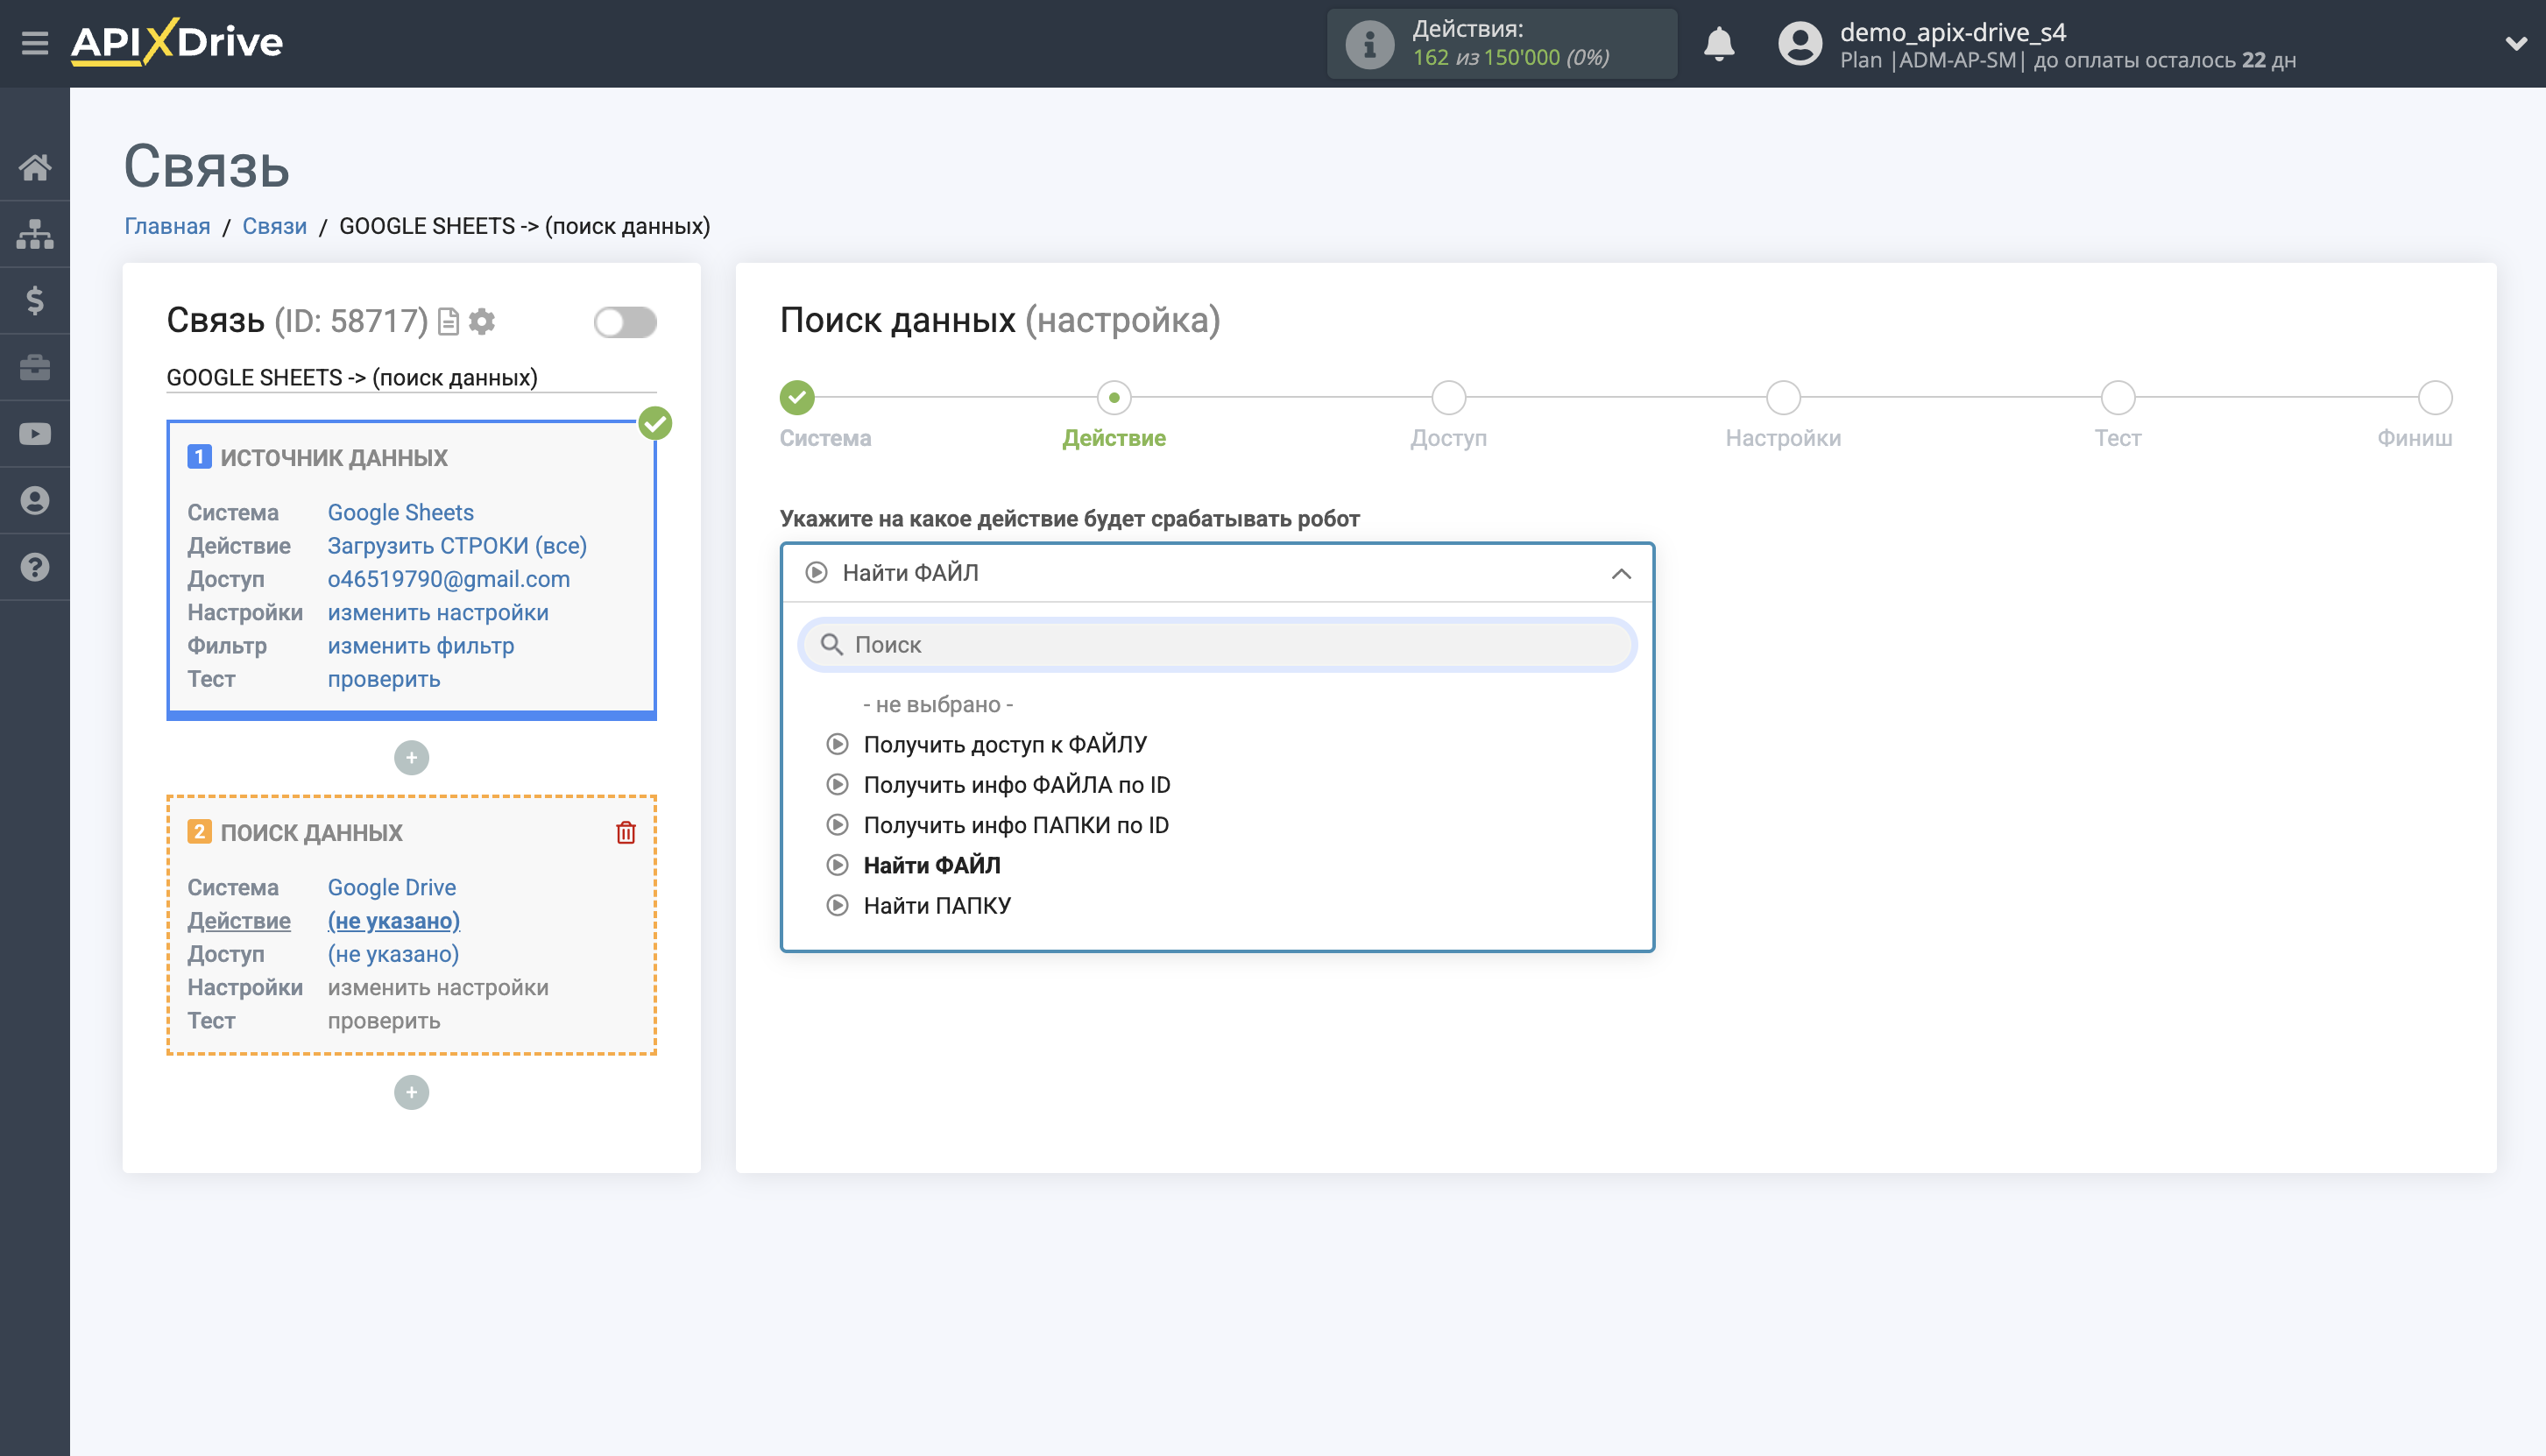
Task: Open the hamburger menu
Action: pyautogui.click(x=35, y=43)
